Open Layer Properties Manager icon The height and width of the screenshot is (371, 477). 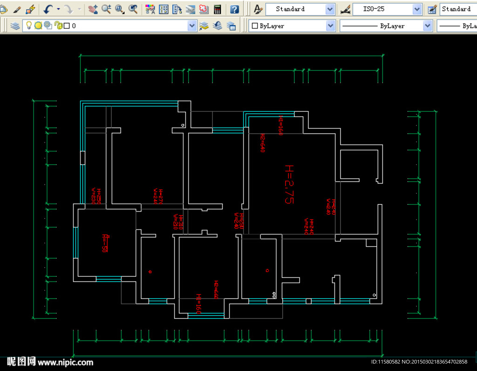(x=15, y=26)
